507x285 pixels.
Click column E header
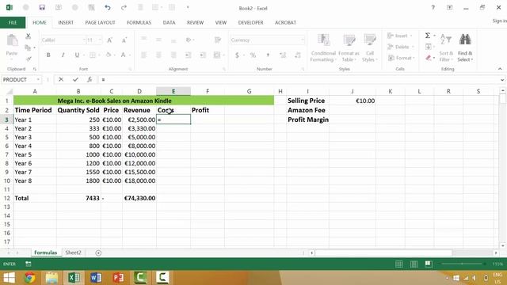click(173, 92)
